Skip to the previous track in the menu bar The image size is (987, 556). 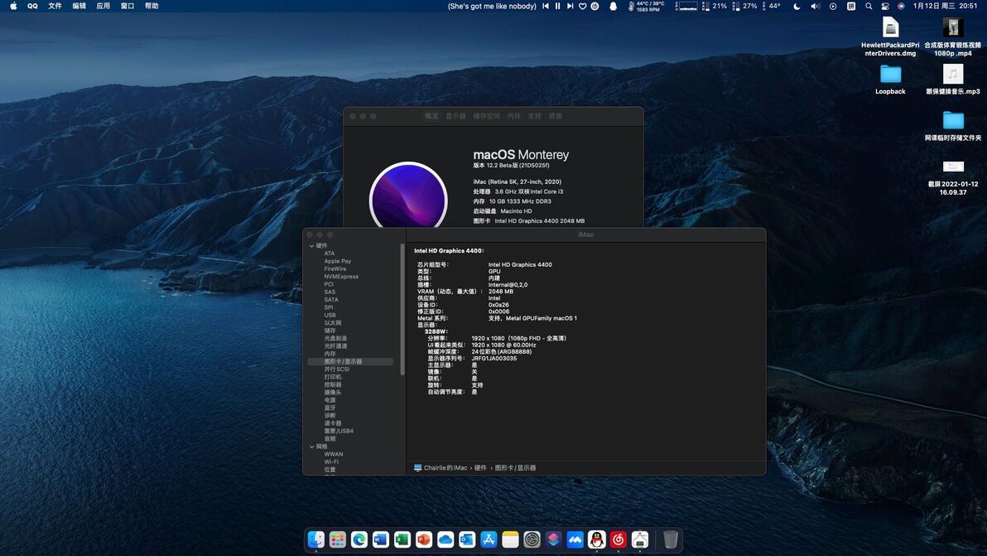(x=546, y=6)
